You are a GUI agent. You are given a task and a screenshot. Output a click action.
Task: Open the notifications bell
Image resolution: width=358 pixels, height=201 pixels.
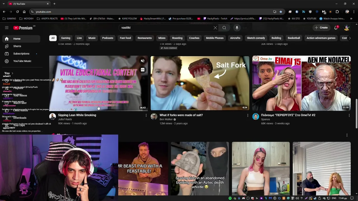[336, 28]
